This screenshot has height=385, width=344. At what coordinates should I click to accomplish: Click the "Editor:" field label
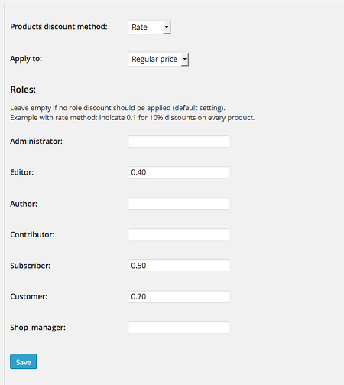(x=22, y=172)
